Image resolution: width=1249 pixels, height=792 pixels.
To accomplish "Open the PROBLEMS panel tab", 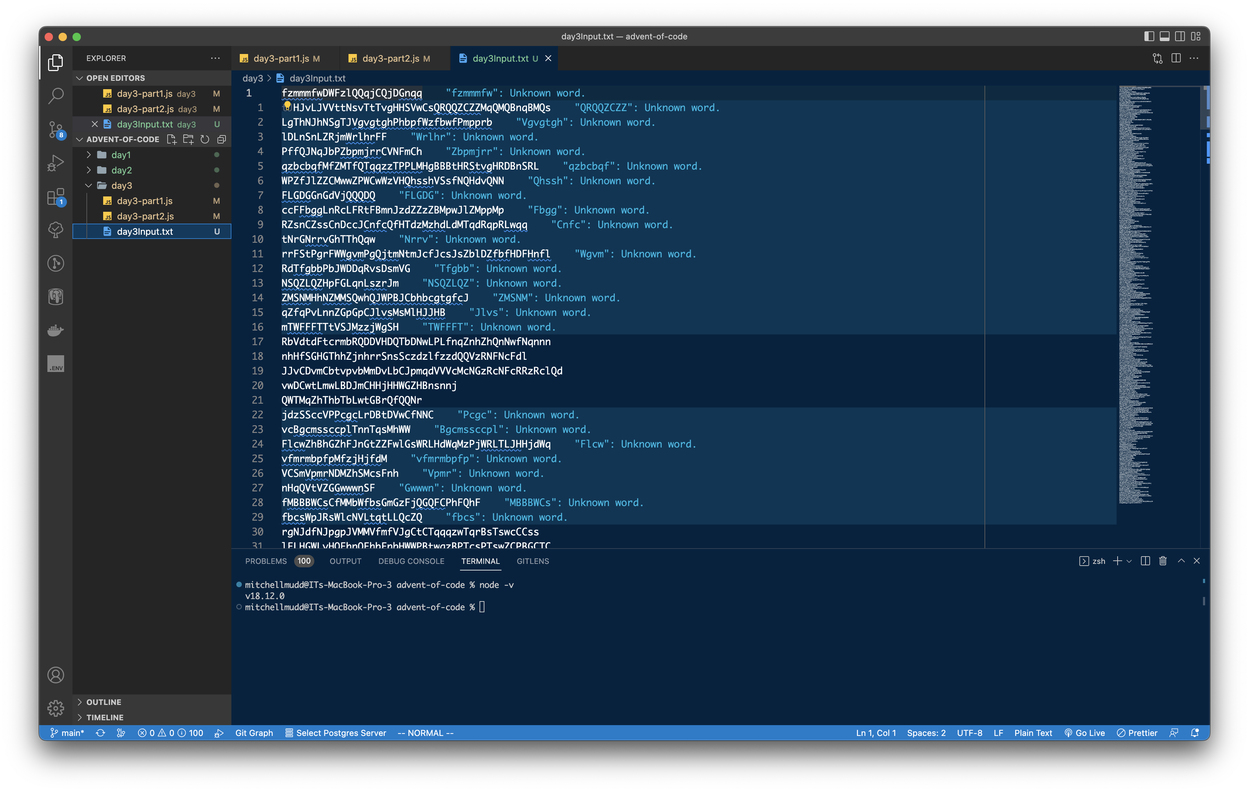I will [266, 561].
